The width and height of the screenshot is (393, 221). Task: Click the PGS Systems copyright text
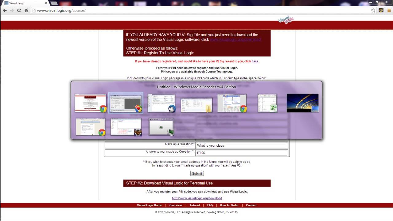pyautogui.click(x=197, y=212)
